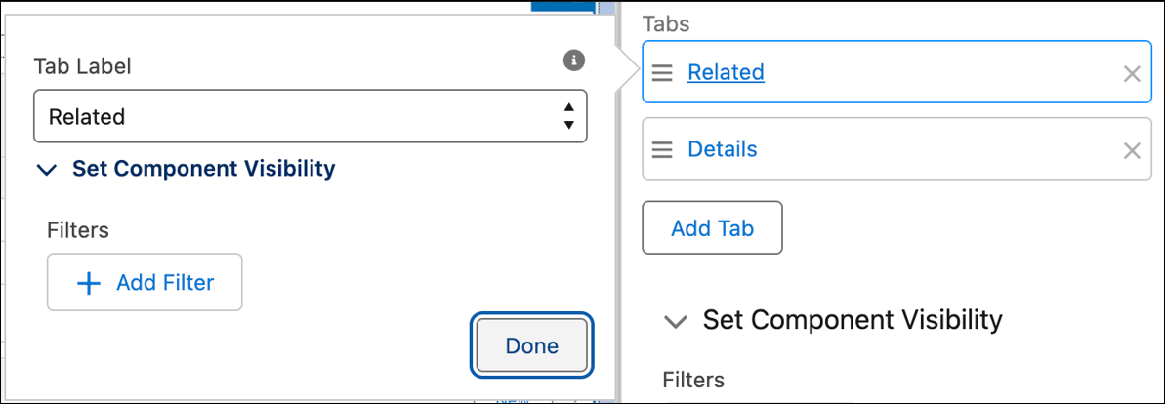Confirm changes with the Done button
1165x404 pixels.
click(532, 346)
